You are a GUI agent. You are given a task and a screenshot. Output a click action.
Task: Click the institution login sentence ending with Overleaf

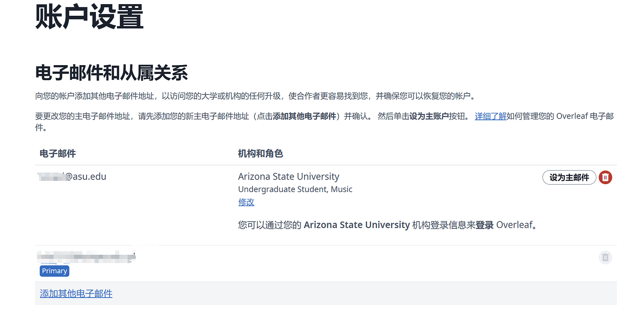click(388, 225)
